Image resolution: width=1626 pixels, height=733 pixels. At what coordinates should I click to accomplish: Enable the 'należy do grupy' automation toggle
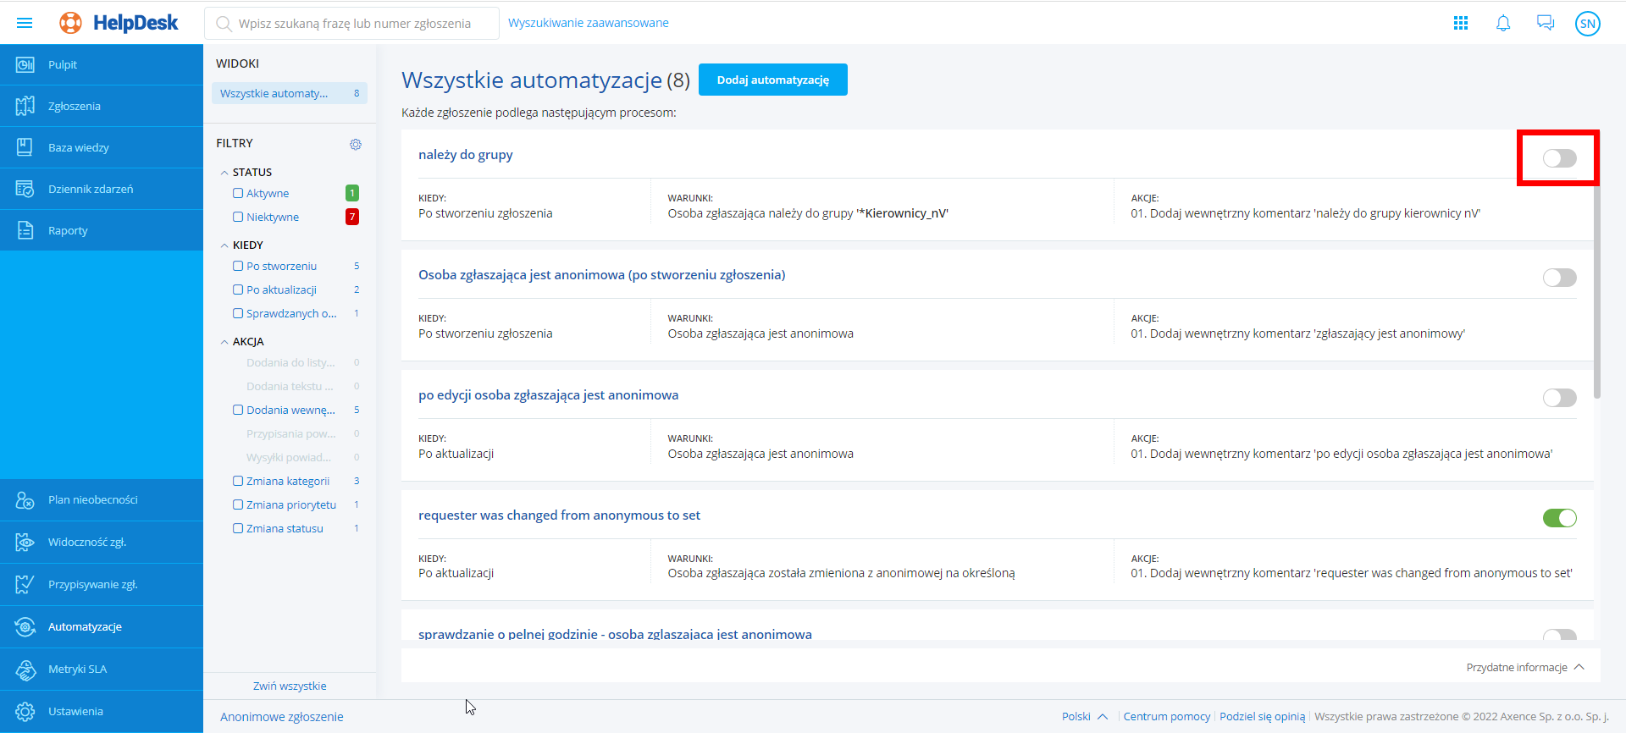(x=1559, y=158)
